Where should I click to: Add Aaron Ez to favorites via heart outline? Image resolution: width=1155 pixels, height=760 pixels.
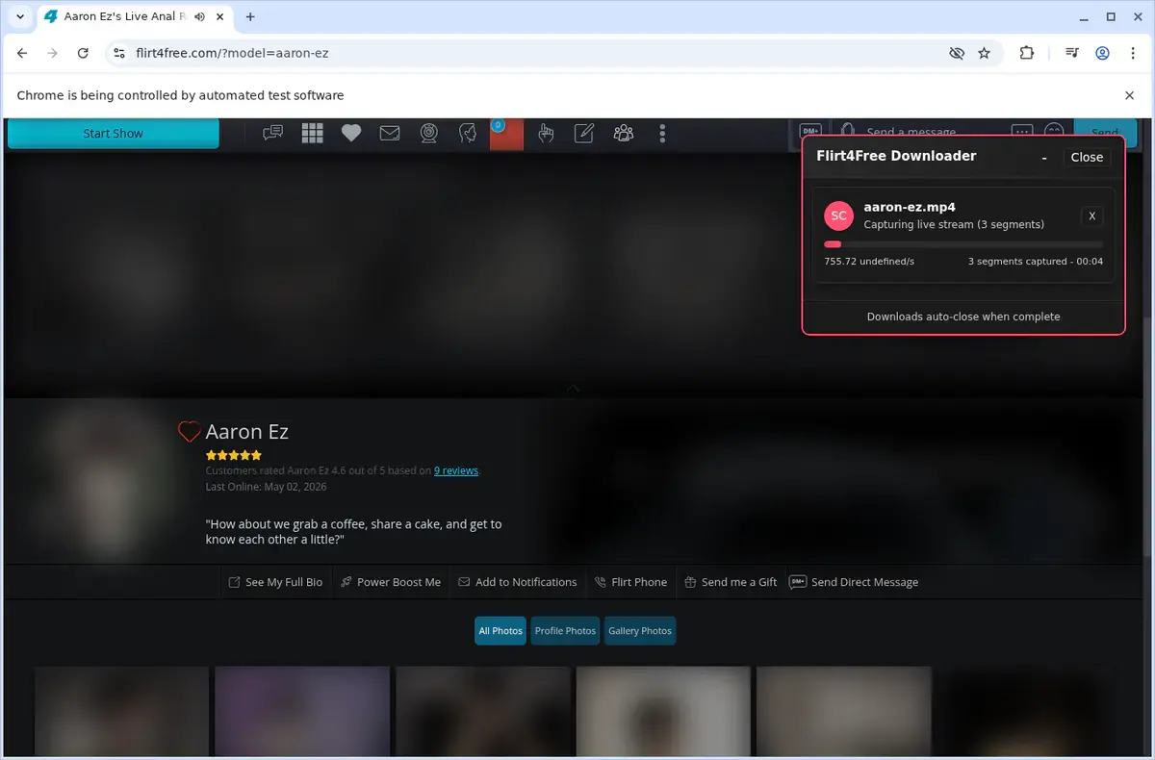(190, 432)
